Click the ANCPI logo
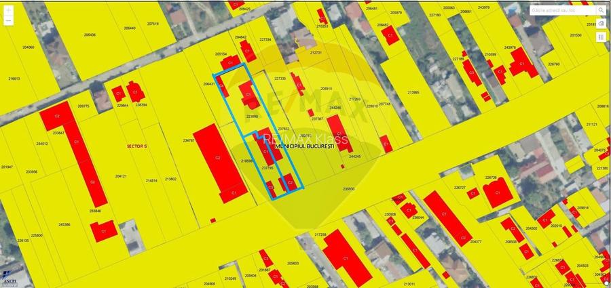611x288 pixels. pyautogui.click(x=10, y=281)
